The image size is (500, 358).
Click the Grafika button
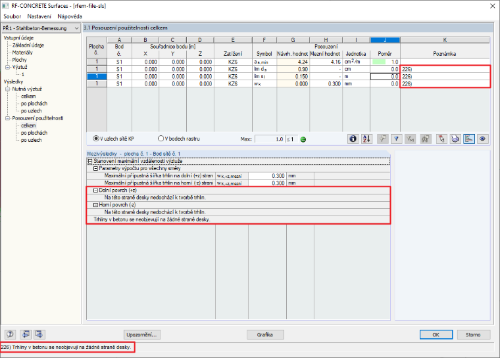tap(265, 335)
